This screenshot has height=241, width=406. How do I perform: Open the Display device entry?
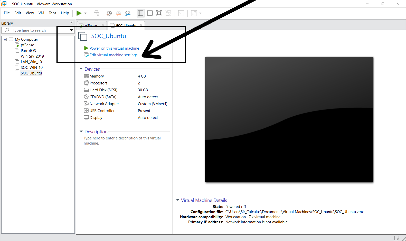pyautogui.click(x=96, y=118)
